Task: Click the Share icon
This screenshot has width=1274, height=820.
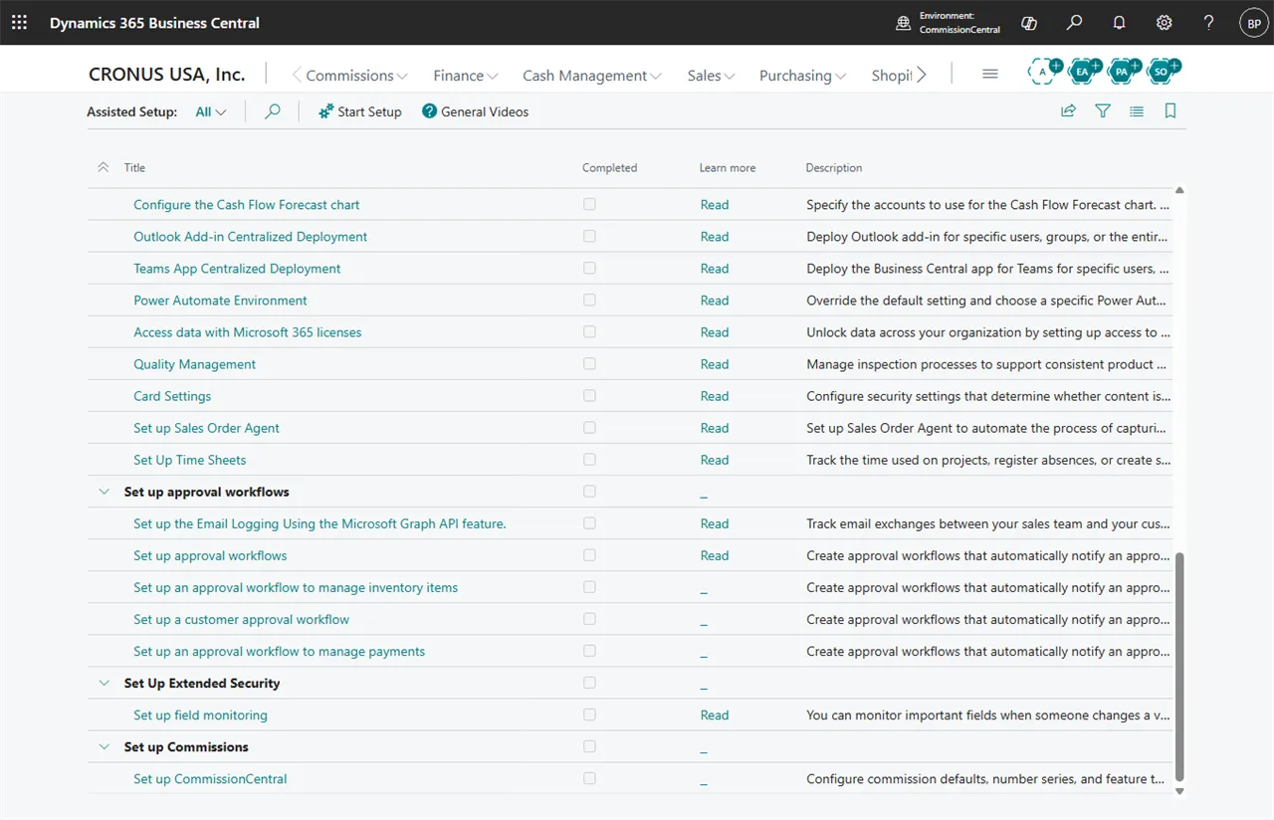Action: [x=1068, y=111]
